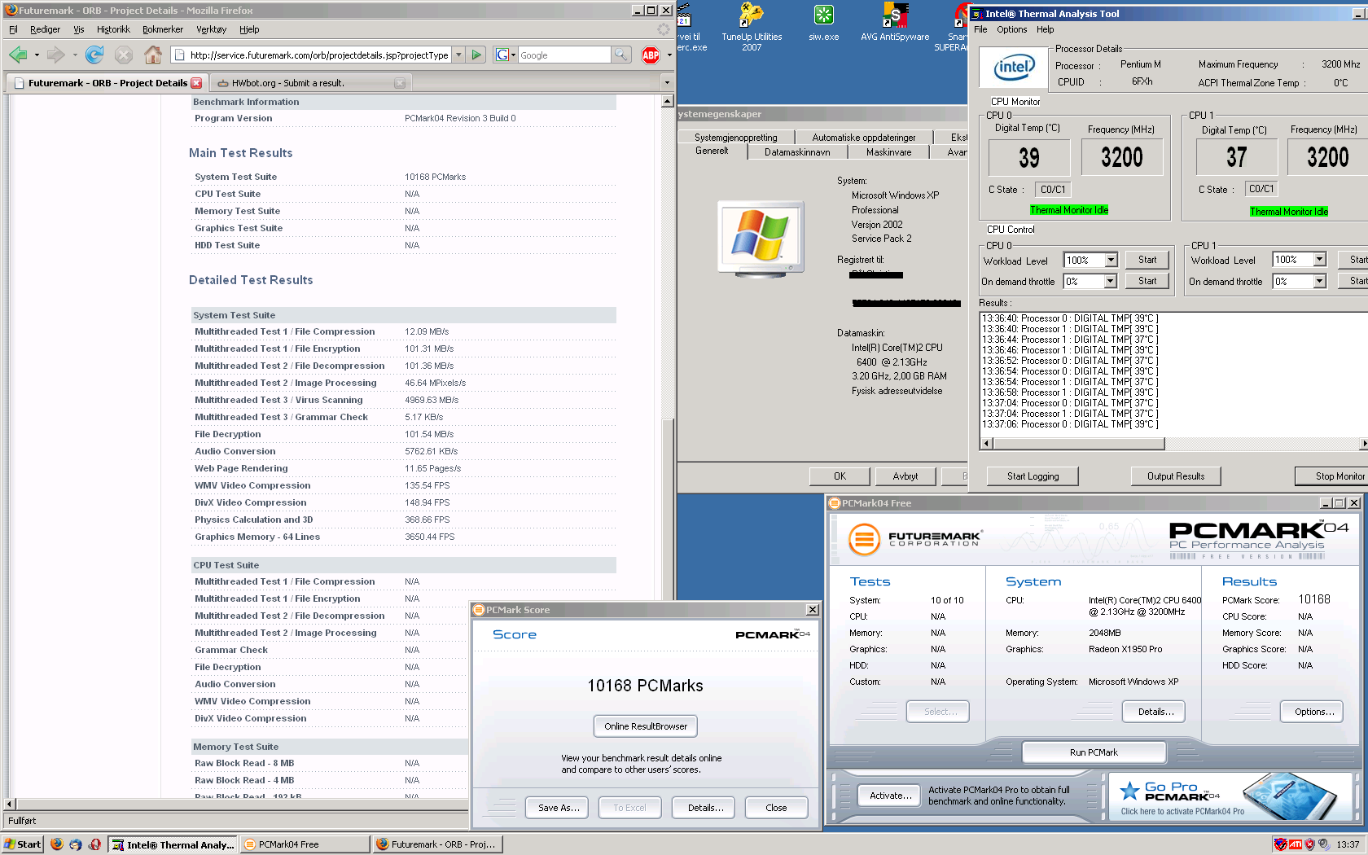The image size is (1368, 855).
Task: Click the Firefox page vertical scrollbar up arrow
Action: click(668, 102)
